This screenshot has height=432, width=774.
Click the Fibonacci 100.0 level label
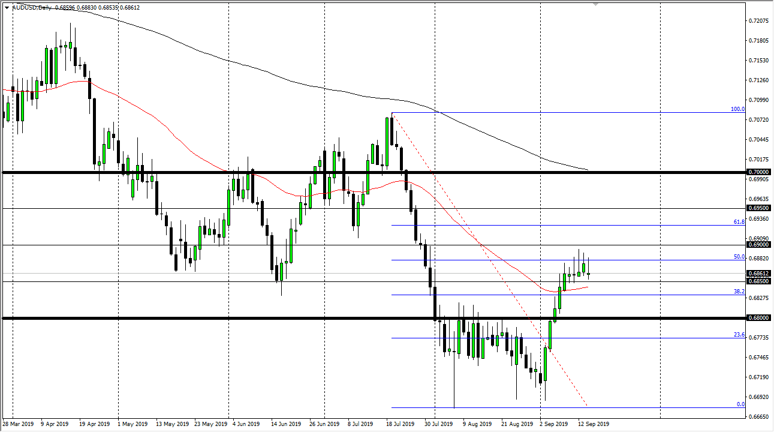737,109
